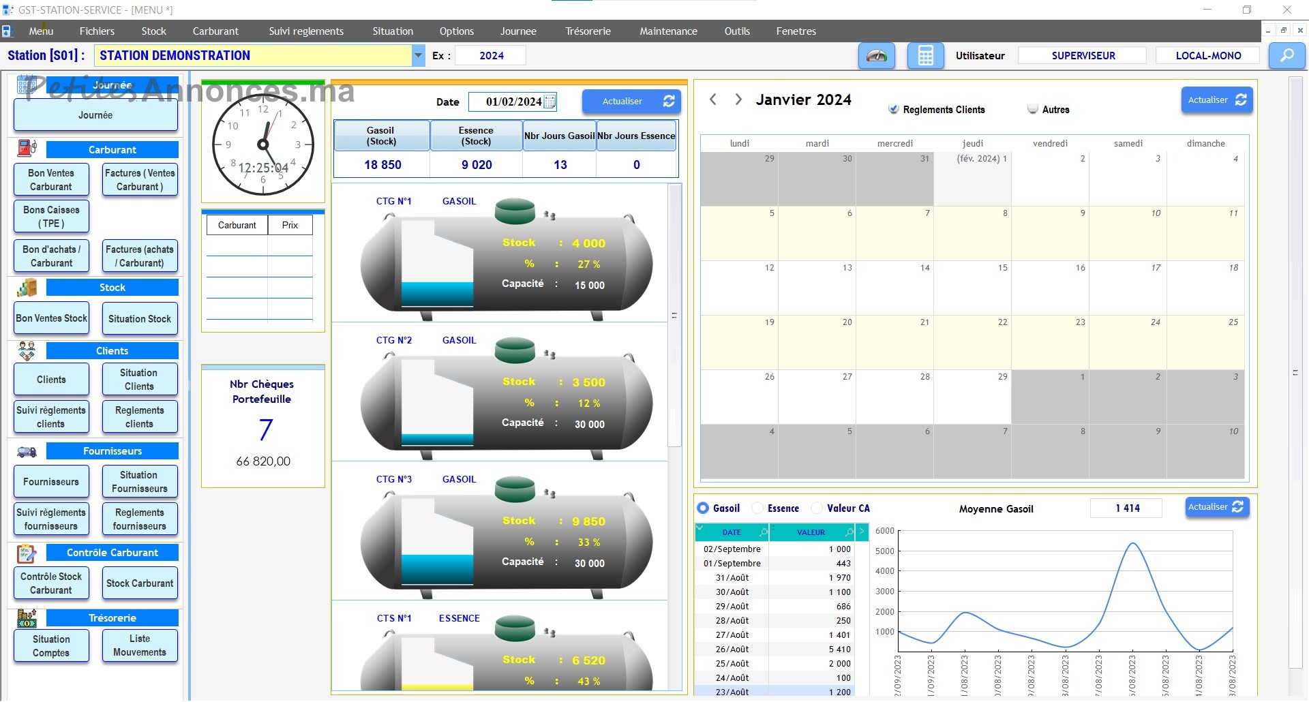Open the Fichiers menu

[97, 31]
